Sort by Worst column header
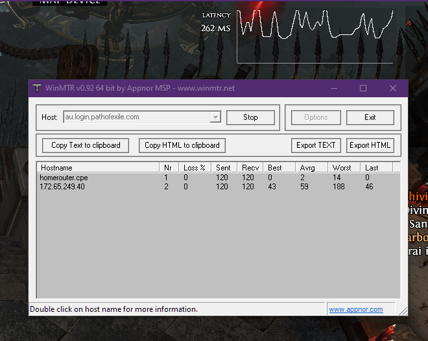This screenshot has width=428, height=341. click(x=344, y=167)
